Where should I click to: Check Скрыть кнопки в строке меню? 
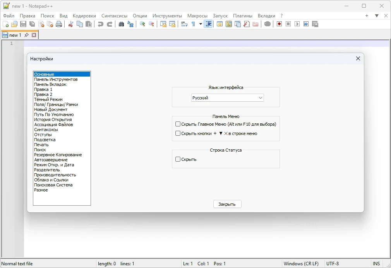point(178,133)
